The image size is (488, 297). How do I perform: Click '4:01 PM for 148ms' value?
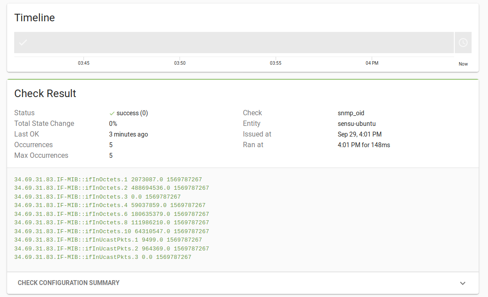pyautogui.click(x=364, y=145)
